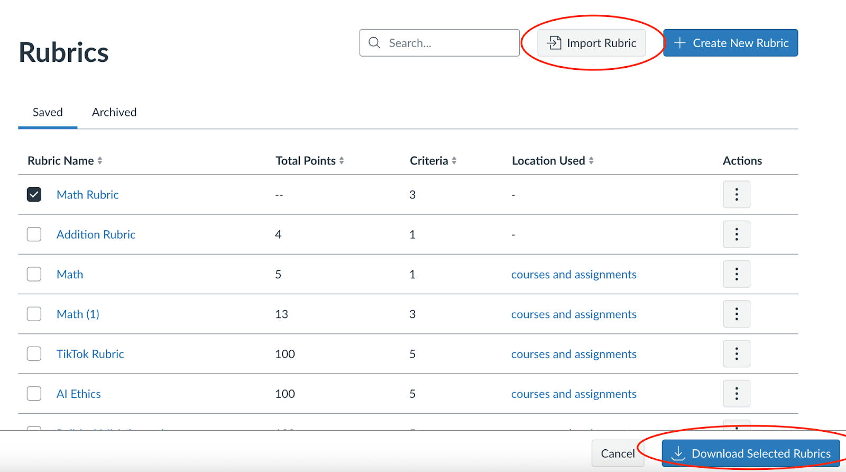
Task: Open the three-dot menu for TikTok Rubric
Action: tap(736, 354)
